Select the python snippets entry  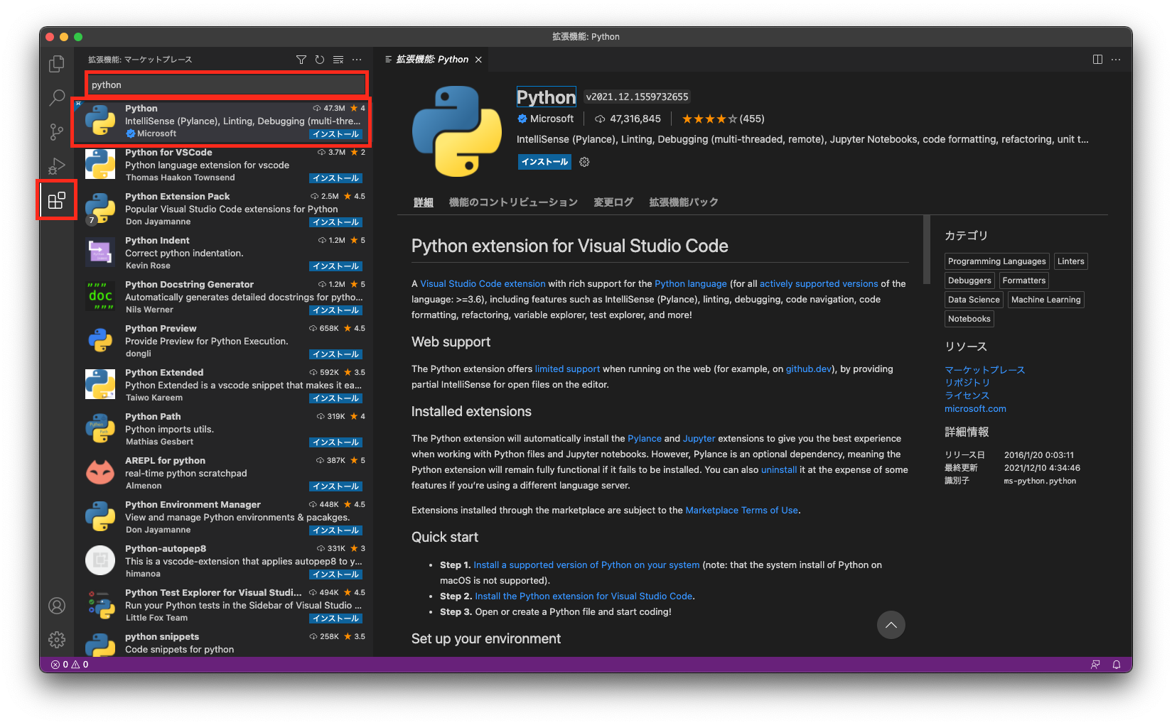224,643
